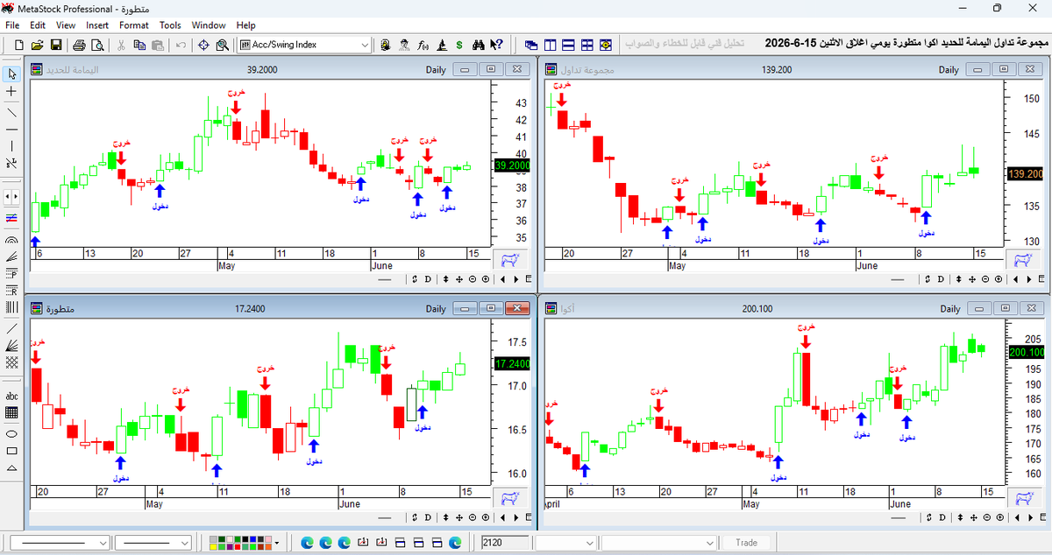This screenshot has height=555, width=1052.
Task: Open the Window menu
Action: [x=209, y=25]
